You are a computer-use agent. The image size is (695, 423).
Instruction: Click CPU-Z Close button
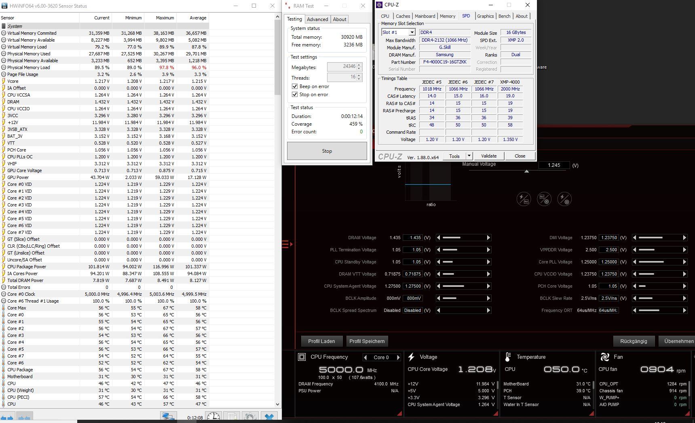520,156
